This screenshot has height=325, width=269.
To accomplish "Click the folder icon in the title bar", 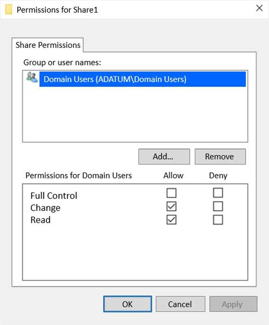I will point(9,9).
